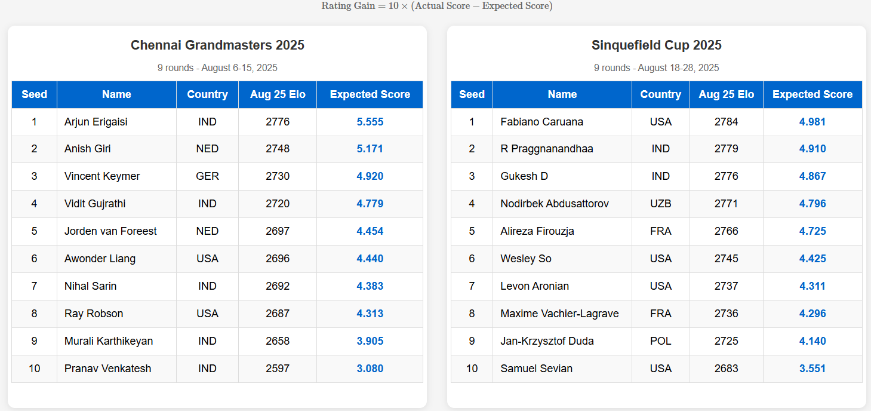Click Seed column header in Chennai Grandmasters table
Viewport: 871px width, 411px height.
34,94
